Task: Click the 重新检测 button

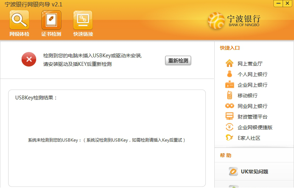Action: (x=178, y=61)
